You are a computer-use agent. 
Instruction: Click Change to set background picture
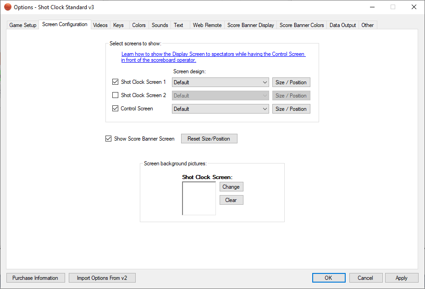click(231, 187)
